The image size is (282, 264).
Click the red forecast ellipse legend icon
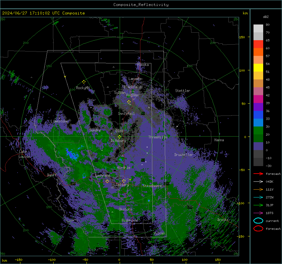click(258, 229)
